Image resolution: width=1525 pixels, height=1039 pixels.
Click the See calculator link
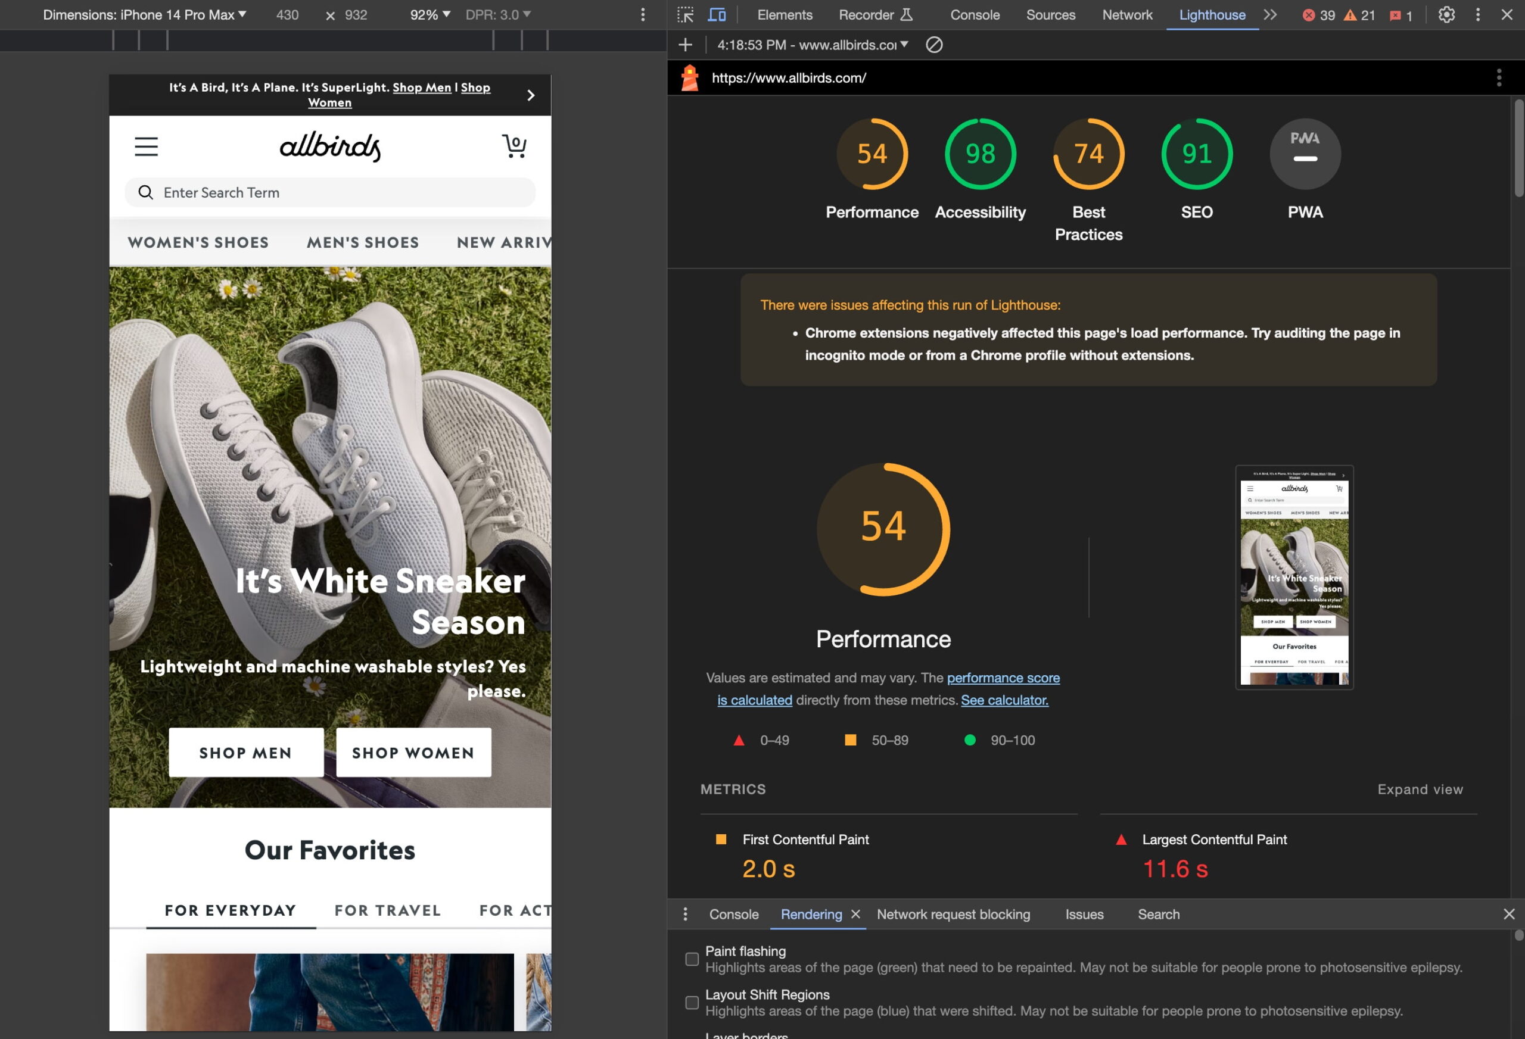[1005, 700]
